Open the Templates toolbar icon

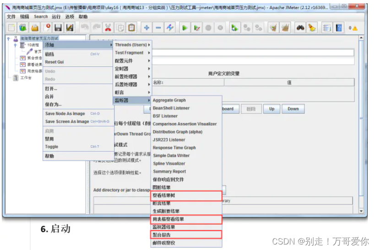tap(23, 28)
